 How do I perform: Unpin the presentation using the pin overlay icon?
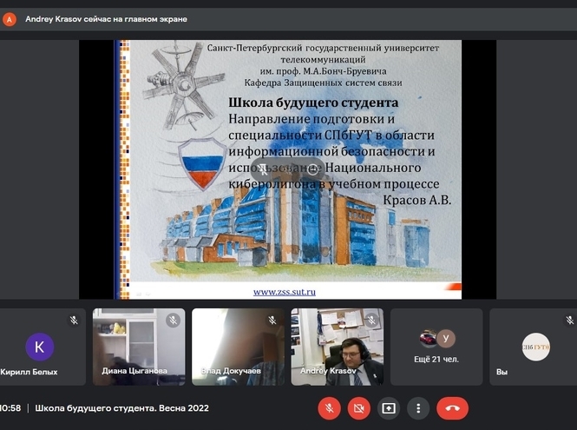[x=263, y=170]
